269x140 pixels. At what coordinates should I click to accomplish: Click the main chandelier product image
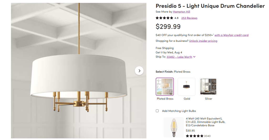pyautogui.click(x=78, y=79)
